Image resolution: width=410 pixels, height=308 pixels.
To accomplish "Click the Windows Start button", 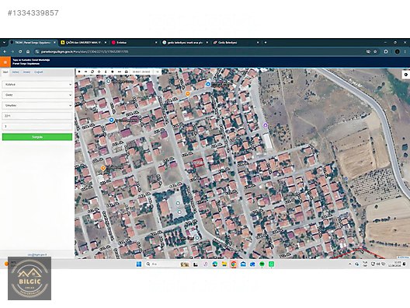I will (x=139, y=264).
